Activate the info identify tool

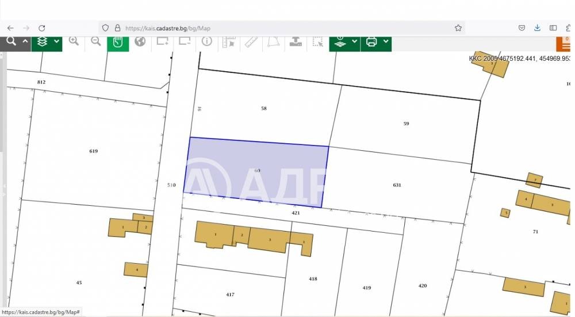(207, 41)
